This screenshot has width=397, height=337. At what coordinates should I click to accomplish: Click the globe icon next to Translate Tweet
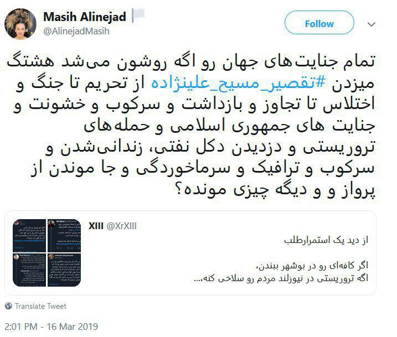point(8,306)
